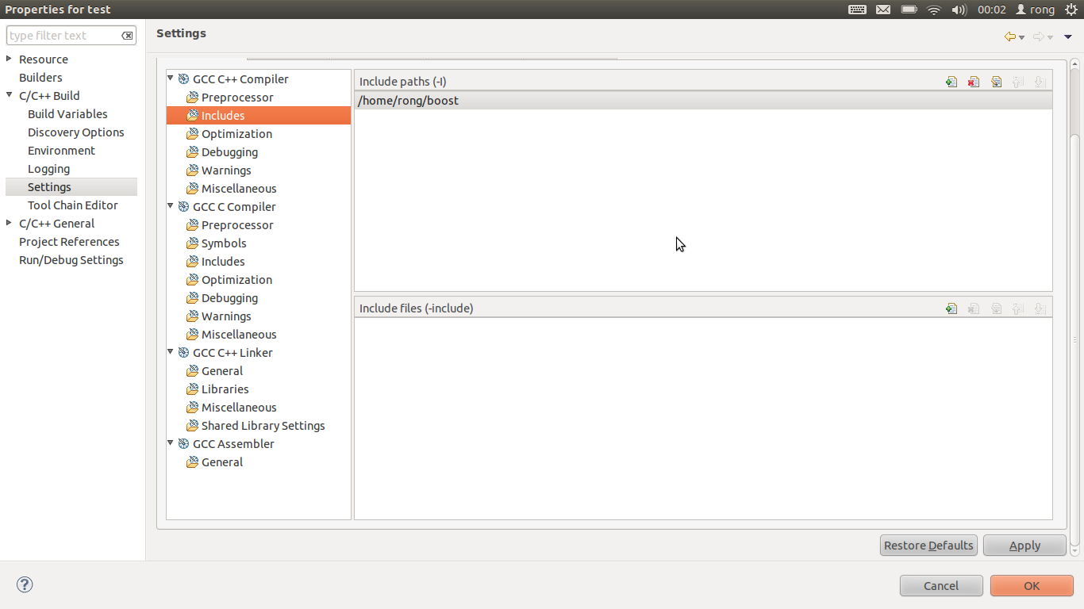Open the keyboard indicator in top bar

click(x=857, y=10)
